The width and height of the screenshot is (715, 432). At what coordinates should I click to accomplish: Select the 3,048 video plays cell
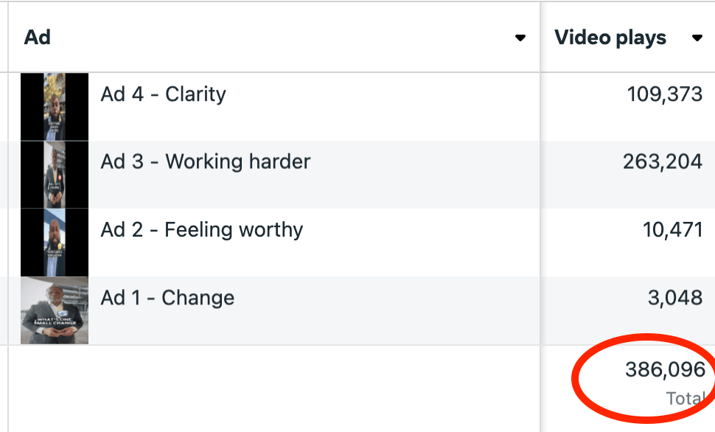[676, 298]
